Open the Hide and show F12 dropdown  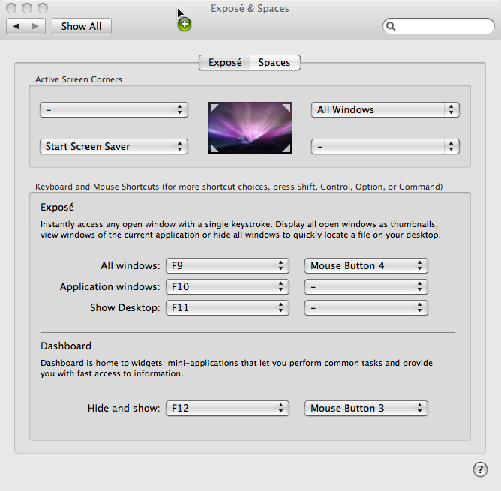point(227,409)
